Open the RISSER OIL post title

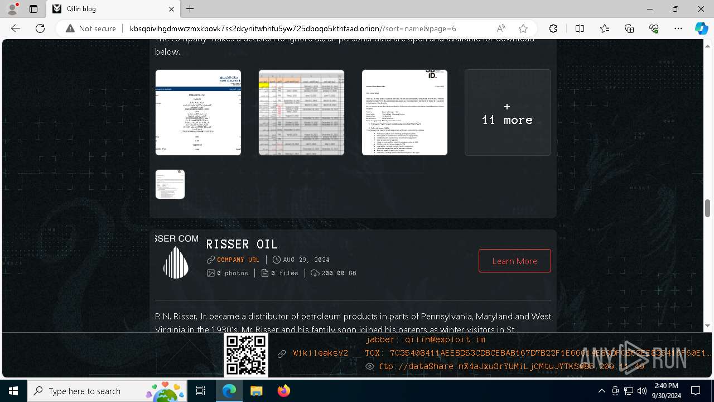pos(242,245)
